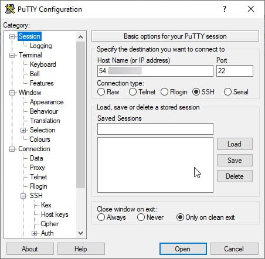
Task: Click the Open button to connect
Action: pyautogui.click(x=183, y=249)
